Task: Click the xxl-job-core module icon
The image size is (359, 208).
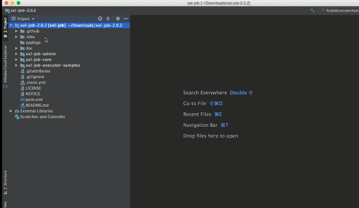Action: (x=23, y=60)
